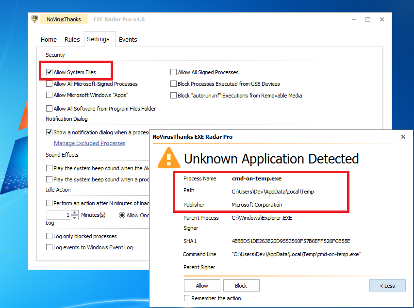Collapse details with the < Less button

387,286
